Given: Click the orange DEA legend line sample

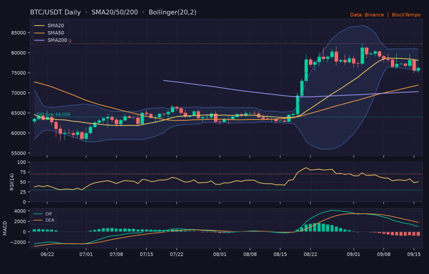Looking at the screenshot, I should click(38, 220).
